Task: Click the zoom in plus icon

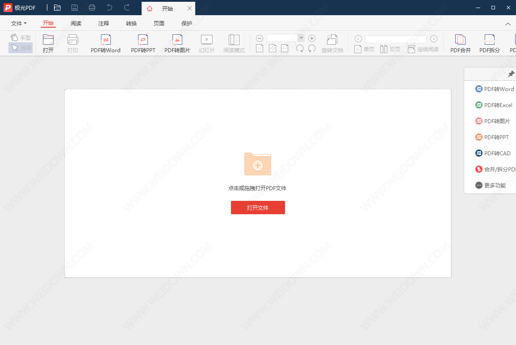Action: (312, 38)
